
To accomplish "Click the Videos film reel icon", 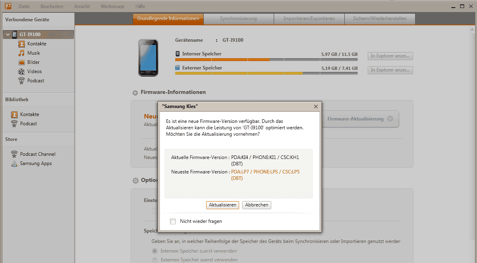I will tap(21, 71).
